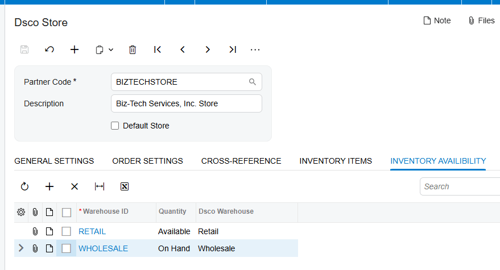Delete the store with trash icon

[x=133, y=49]
